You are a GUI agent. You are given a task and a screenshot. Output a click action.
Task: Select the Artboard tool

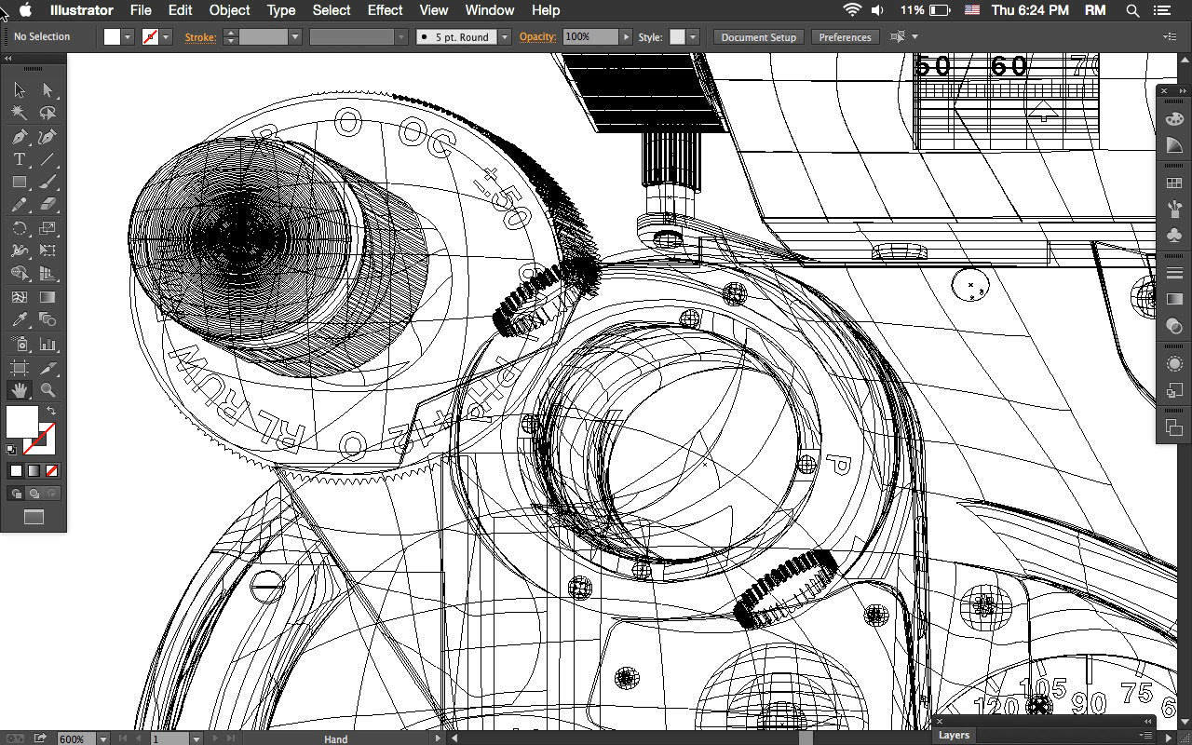click(x=20, y=368)
